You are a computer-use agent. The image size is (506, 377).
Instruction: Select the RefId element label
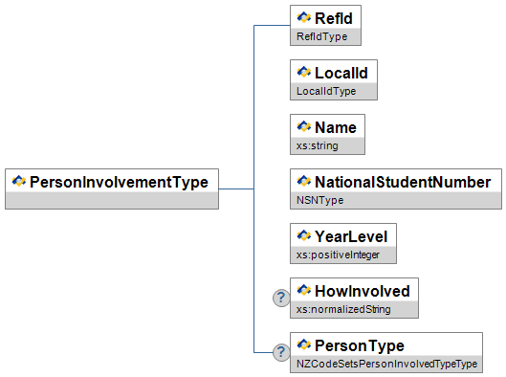334,18
